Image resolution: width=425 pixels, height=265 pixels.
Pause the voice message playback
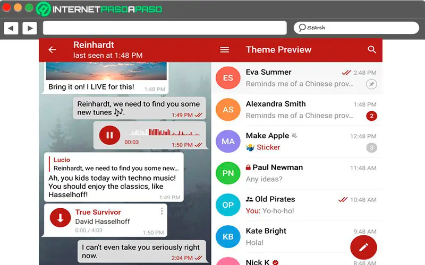point(109,135)
